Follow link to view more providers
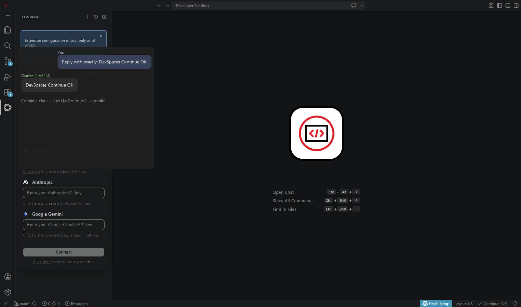Viewport: 521px width, 307px height. pyautogui.click(x=42, y=262)
